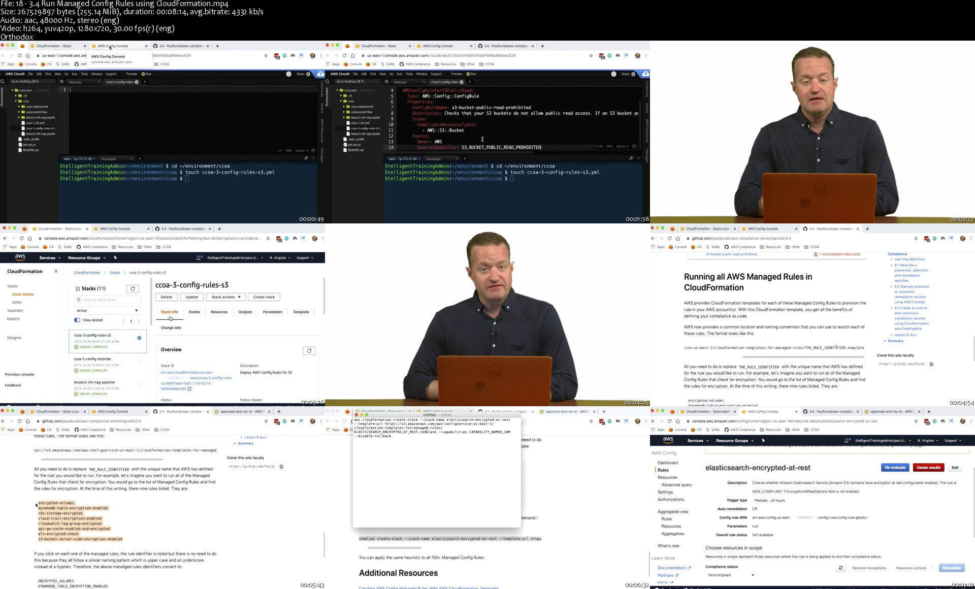
Task: Open Parameters tab in 00:03:16 CloudFormation frame
Action: (273, 312)
